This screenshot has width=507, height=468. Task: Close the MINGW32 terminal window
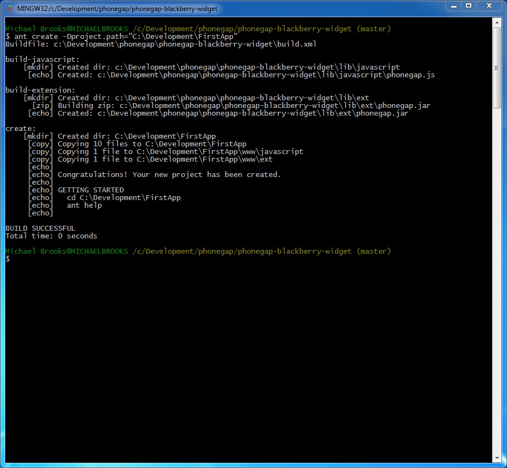489,6
